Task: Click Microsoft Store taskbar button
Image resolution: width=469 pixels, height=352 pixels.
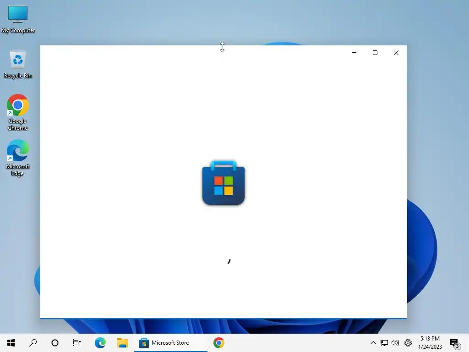Action: [171, 343]
